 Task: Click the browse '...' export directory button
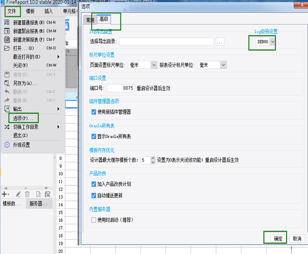(220, 42)
